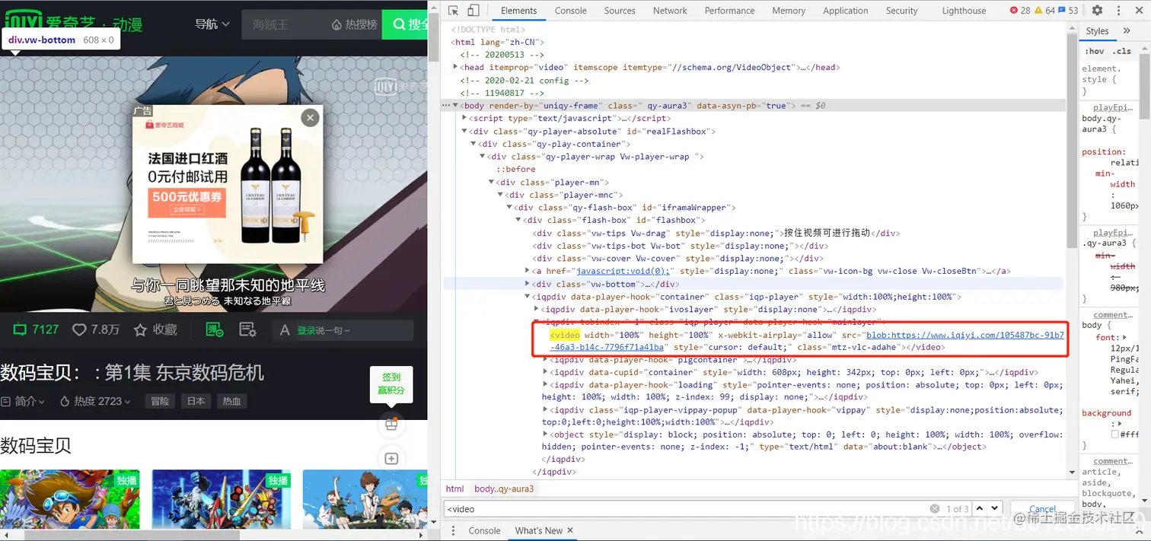Viewport: 1151px width, 541px height.
Task: Click the plus floating sidebar icon
Action: pos(391,459)
